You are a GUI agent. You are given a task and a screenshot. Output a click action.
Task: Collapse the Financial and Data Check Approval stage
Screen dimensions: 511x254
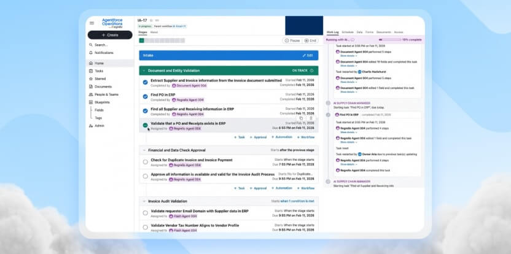(x=144, y=150)
